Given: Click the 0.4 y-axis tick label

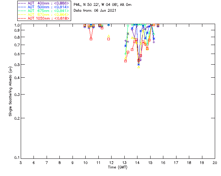Looking at the screenshot, I should [17, 78].
